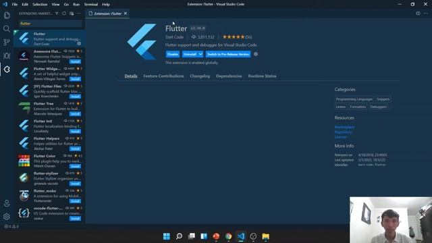
Task: Open the Help menu
Action: coord(106,5)
